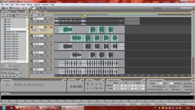Open Files panel options menu arrow
Image resolution: width=195 pixels, height=110 pixels.
27,12
